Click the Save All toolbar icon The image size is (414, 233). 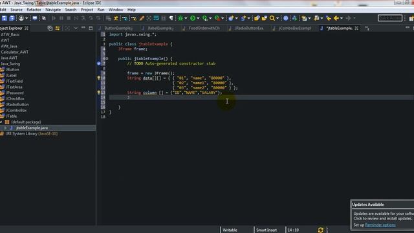(x=12, y=18)
